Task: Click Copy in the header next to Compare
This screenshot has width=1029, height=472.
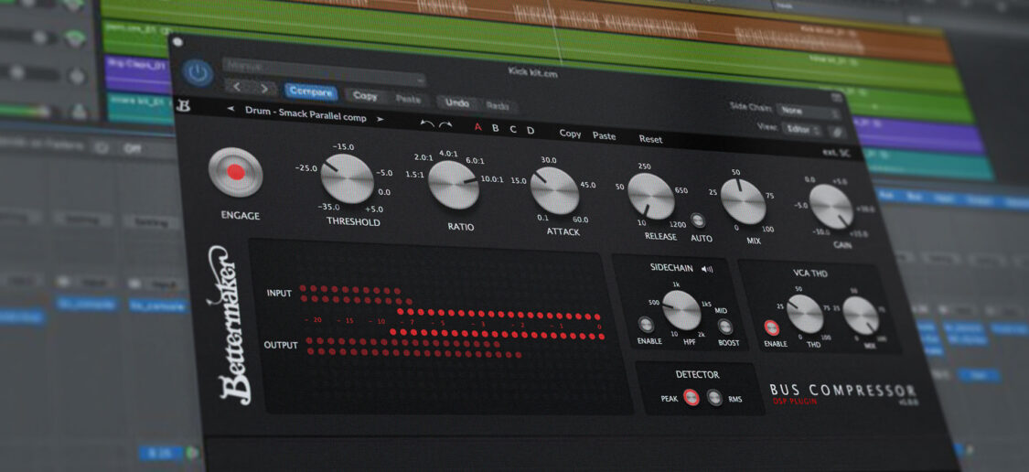Action: [365, 96]
